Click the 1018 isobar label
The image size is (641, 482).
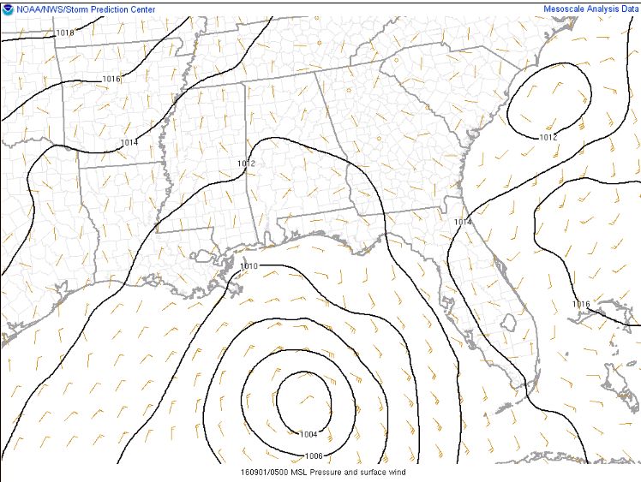(x=65, y=33)
